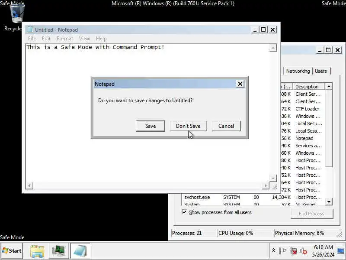Click the Start button
Viewport: 346px width, 260px height.
coord(12,251)
